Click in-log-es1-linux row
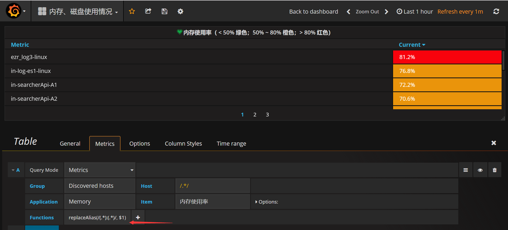 [x=199, y=71]
